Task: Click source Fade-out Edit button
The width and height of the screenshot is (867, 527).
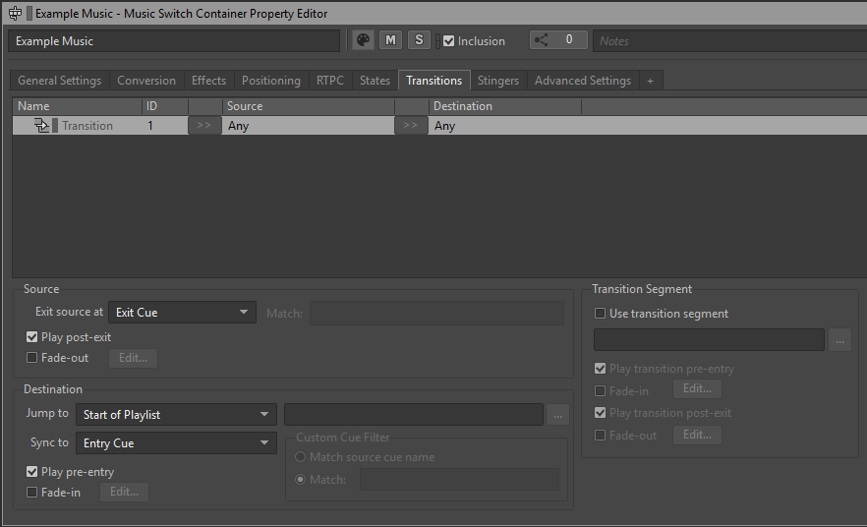Action: (x=134, y=358)
